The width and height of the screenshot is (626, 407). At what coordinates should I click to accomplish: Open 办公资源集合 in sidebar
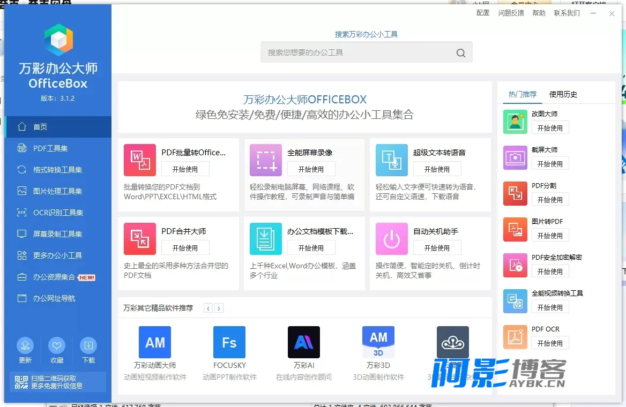[x=59, y=277]
